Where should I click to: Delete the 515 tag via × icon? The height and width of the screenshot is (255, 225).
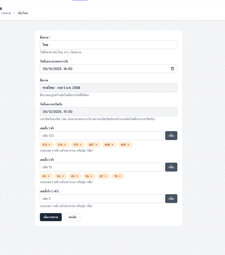click(81, 144)
